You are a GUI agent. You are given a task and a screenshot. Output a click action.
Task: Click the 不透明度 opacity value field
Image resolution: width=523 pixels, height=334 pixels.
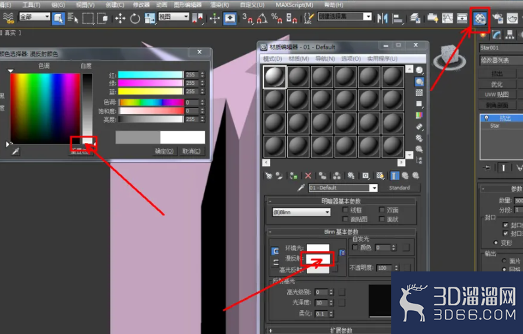tap(385, 268)
